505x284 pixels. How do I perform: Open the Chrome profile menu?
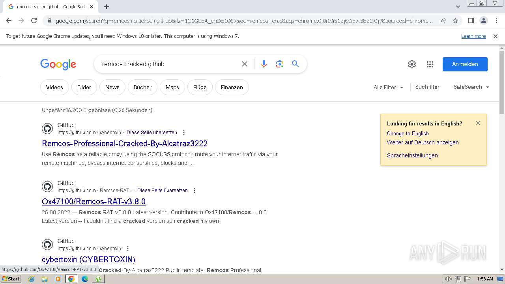coord(483,21)
